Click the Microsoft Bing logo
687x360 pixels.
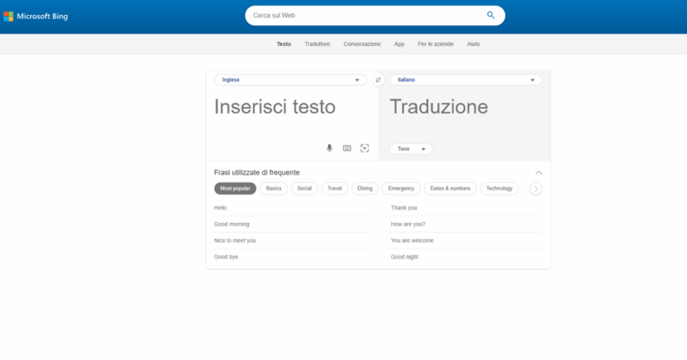tap(36, 16)
